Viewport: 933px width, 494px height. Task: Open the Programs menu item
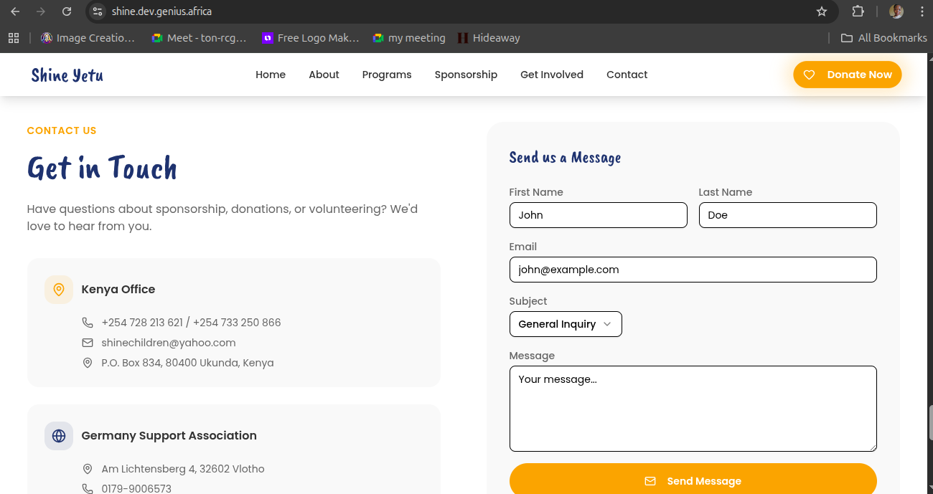tap(387, 75)
